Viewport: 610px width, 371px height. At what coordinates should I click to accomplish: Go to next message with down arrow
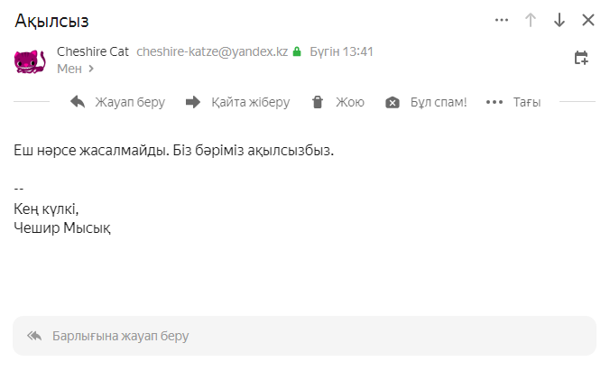tap(559, 20)
